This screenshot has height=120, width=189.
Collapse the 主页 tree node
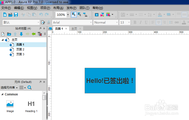[x=3, y=40]
